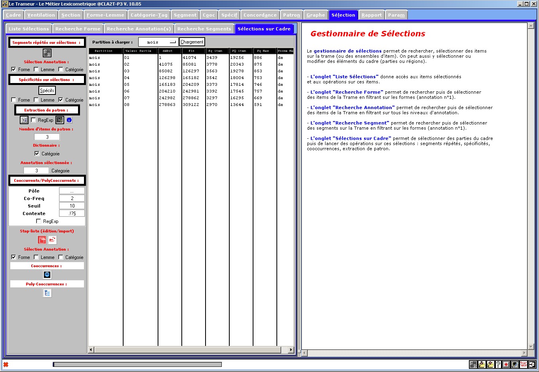Click the red 'trameur' logo icon
The height and width of the screenshot is (372, 539).
[x=524, y=364]
